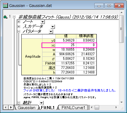Click the h parameter label
Image resolution: width=127 pixels, height=113 pixels.
pyautogui.click(x=49, y=73)
